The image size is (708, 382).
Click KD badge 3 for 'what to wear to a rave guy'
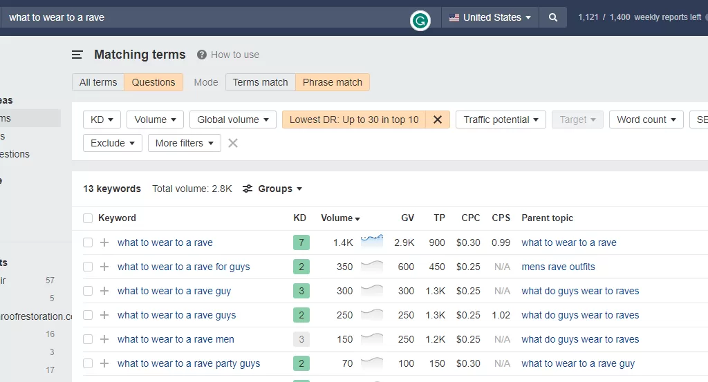pyautogui.click(x=301, y=291)
